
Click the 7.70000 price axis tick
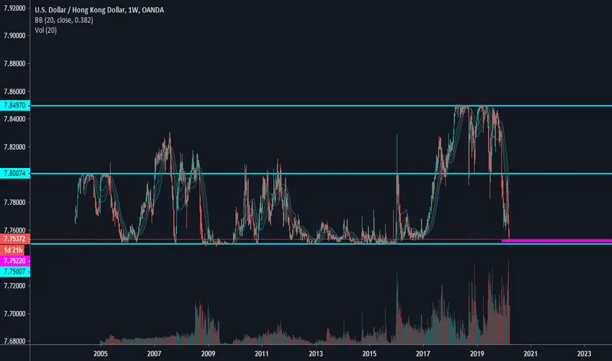(x=15, y=314)
